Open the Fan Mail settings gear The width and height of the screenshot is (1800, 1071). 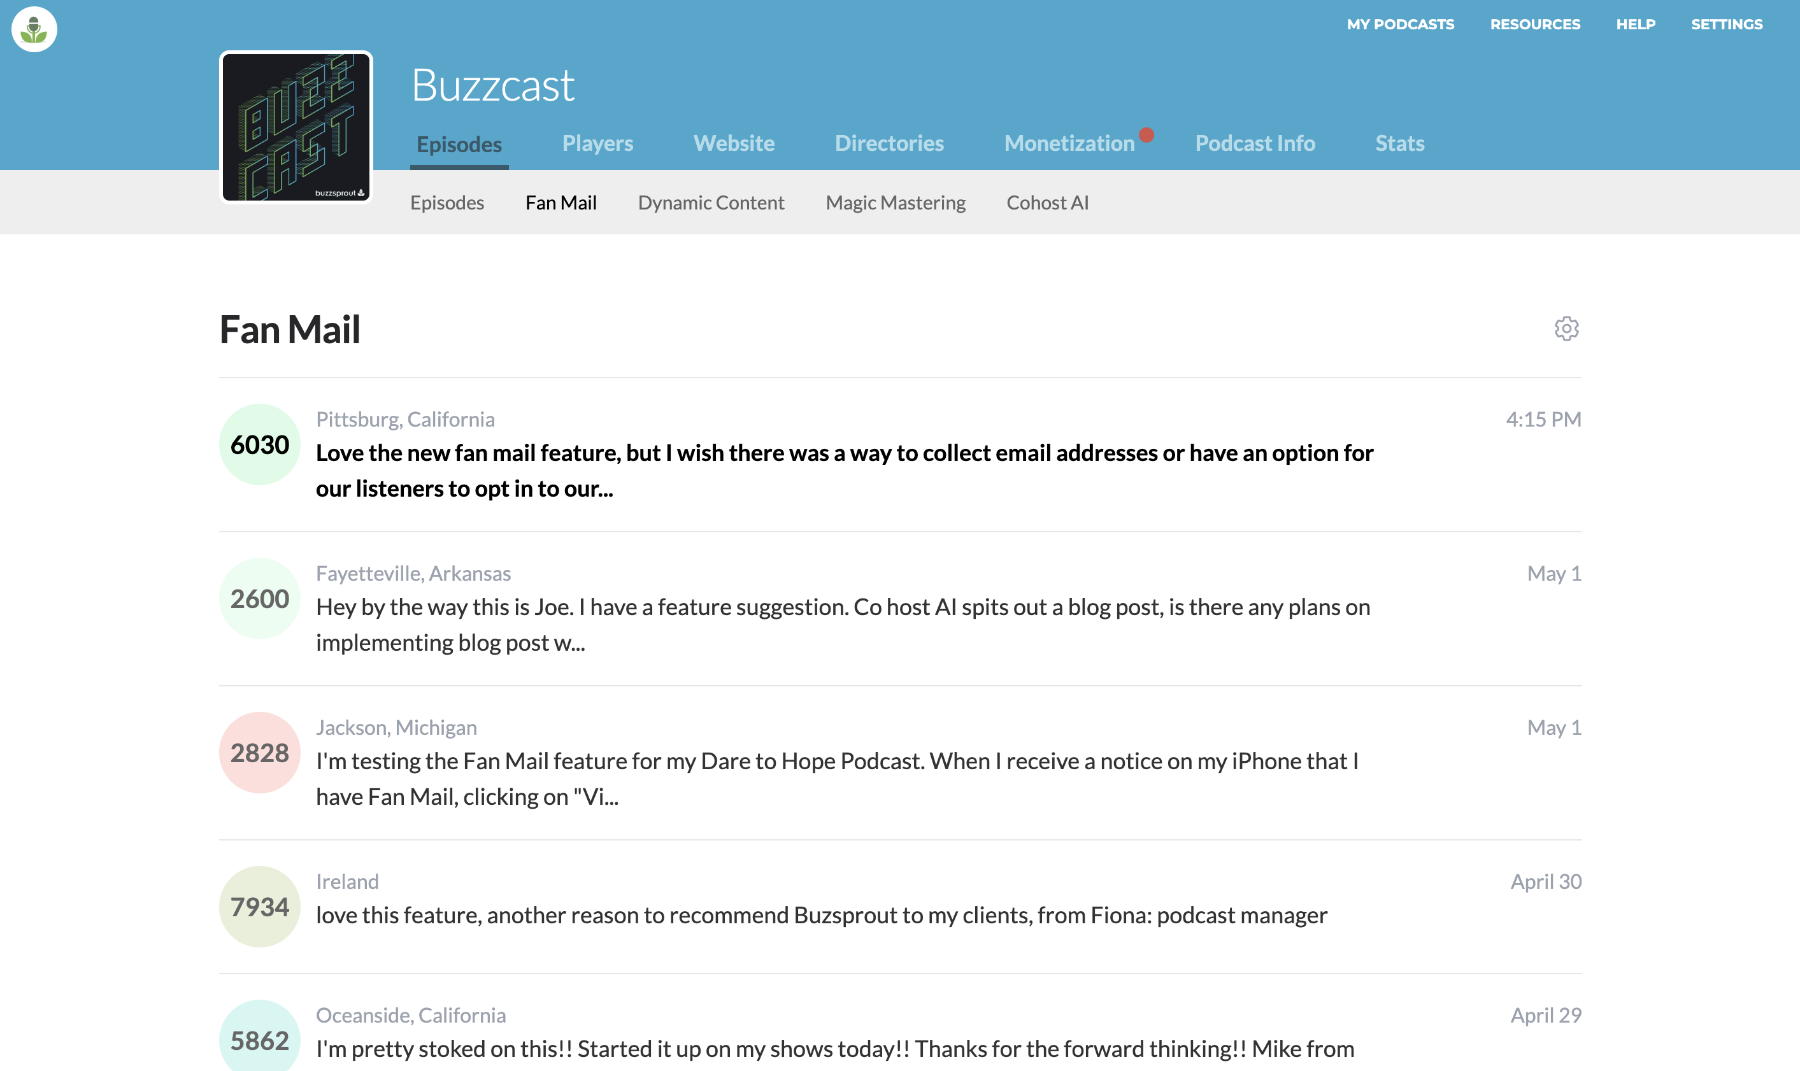click(x=1566, y=329)
